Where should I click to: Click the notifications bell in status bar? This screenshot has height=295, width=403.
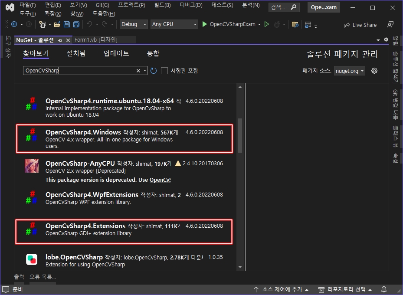[384, 289]
